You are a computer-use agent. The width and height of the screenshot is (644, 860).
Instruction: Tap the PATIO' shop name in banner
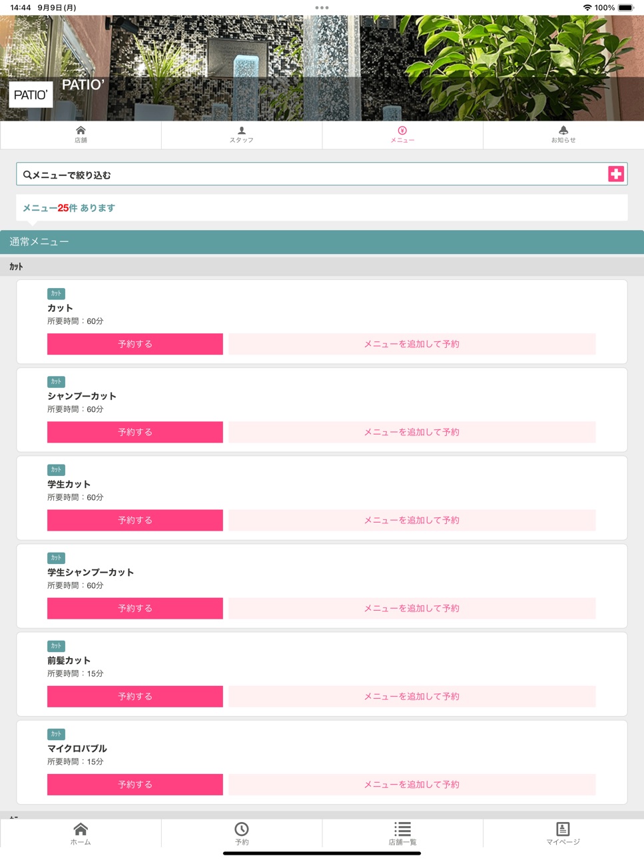(x=83, y=85)
